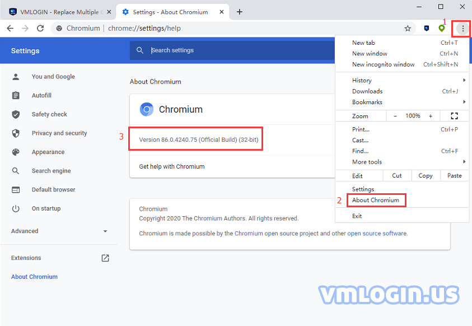Viewport: 472px width, 326px height.
Task: Click the palette icon next to Appearance
Action: click(16, 152)
